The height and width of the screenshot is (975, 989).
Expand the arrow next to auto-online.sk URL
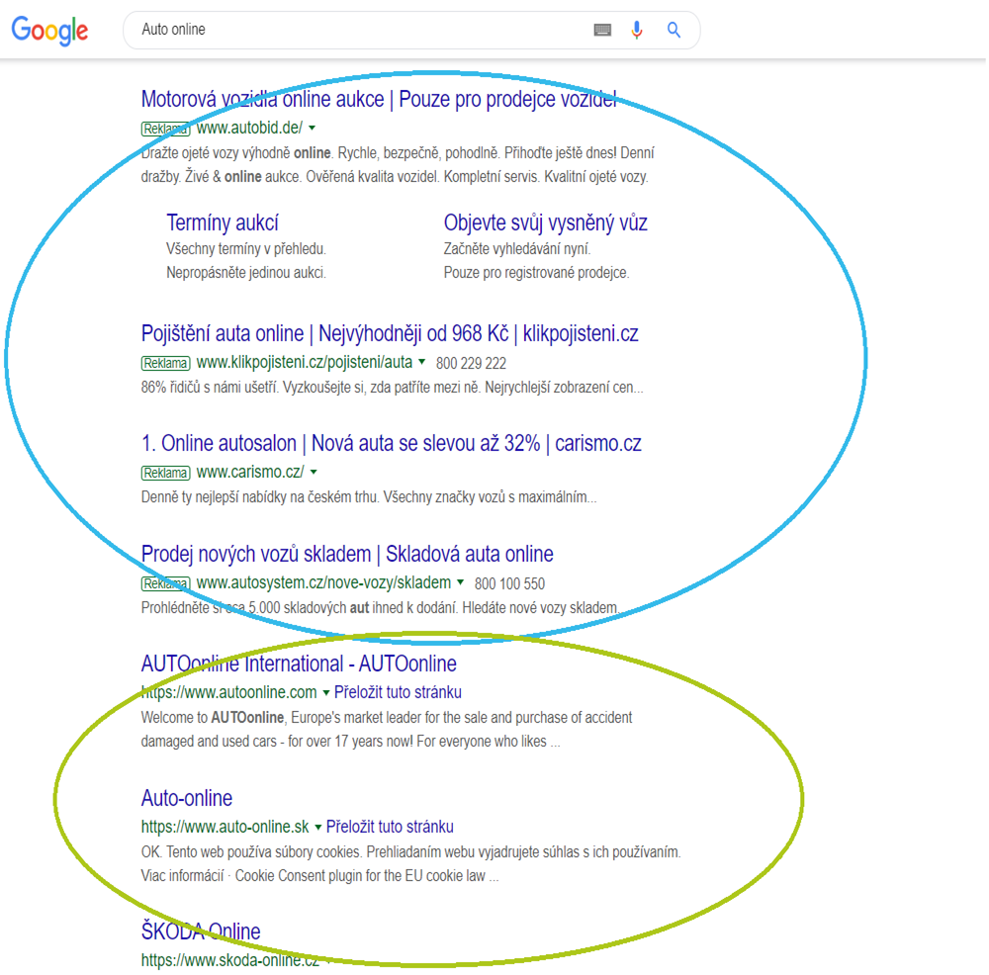317,827
